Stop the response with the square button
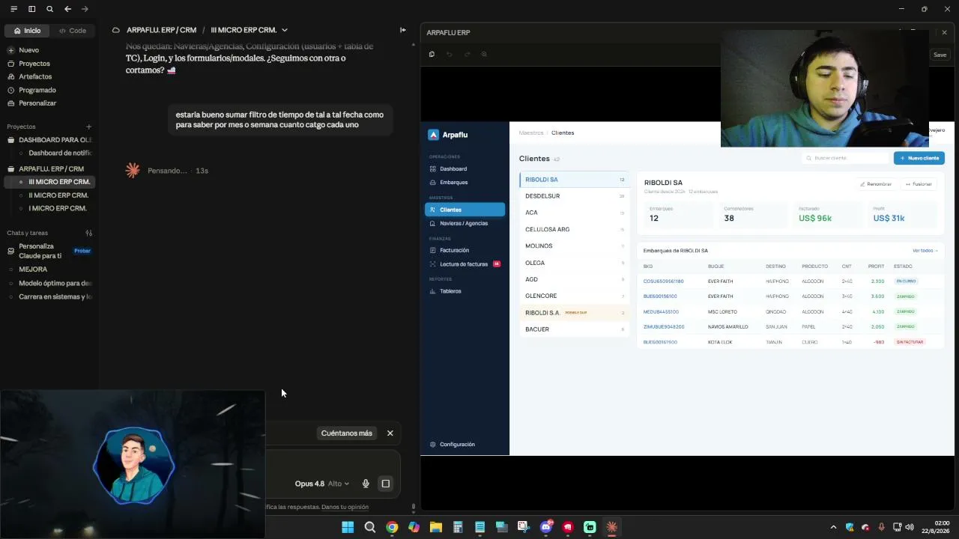 tap(386, 484)
